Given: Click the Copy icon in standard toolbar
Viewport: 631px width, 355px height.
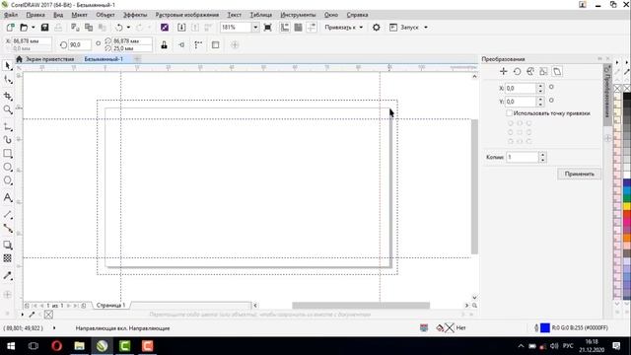Looking at the screenshot, I should coord(89,28).
